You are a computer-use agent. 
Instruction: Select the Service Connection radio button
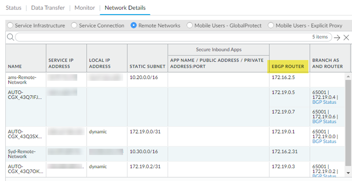[x=74, y=26]
